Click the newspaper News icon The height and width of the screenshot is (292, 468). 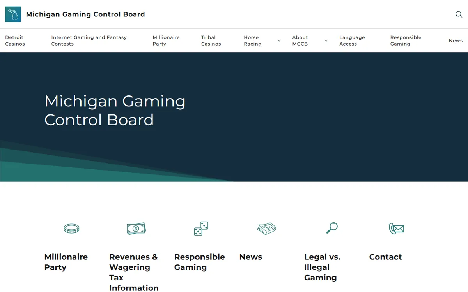tap(266, 229)
